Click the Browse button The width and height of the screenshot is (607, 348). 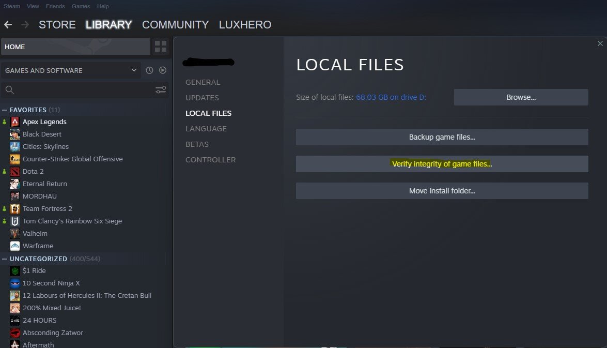point(521,97)
